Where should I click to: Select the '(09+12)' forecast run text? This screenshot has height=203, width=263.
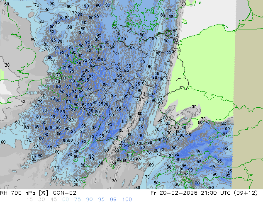pos(246,193)
